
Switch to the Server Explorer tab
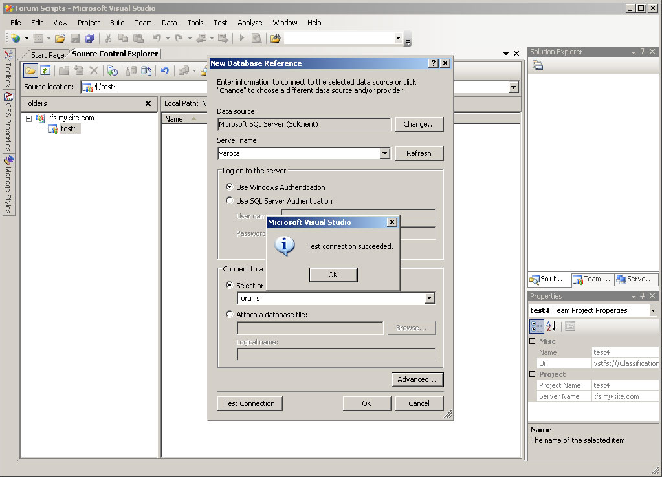pyautogui.click(x=635, y=279)
